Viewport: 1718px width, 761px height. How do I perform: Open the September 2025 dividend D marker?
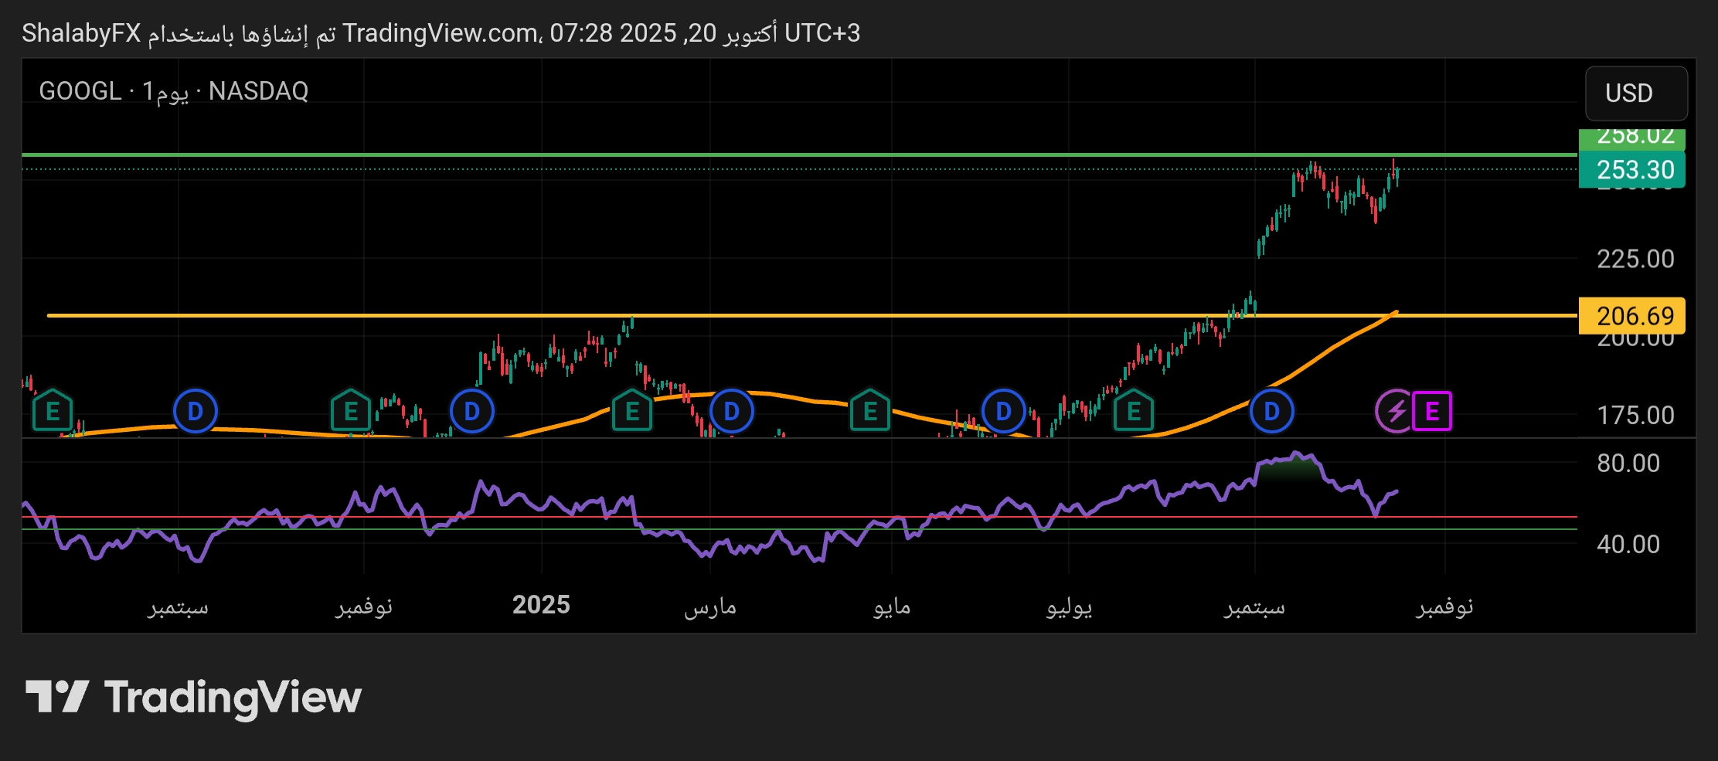(x=1271, y=411)
